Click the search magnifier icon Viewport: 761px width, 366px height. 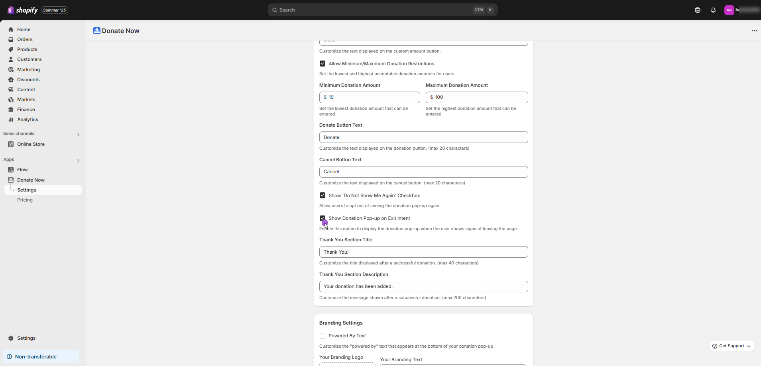pyautogui.click(x=275, y=10)
